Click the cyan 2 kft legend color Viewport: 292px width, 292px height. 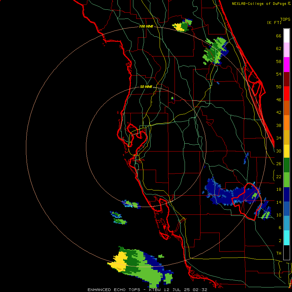point(286,238)
